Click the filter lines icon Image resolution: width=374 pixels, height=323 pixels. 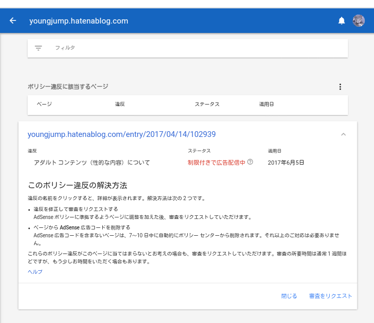(x=39, y=48)
